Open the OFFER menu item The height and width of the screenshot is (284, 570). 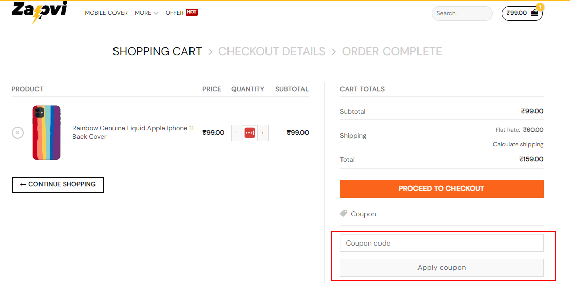point(174,13)
